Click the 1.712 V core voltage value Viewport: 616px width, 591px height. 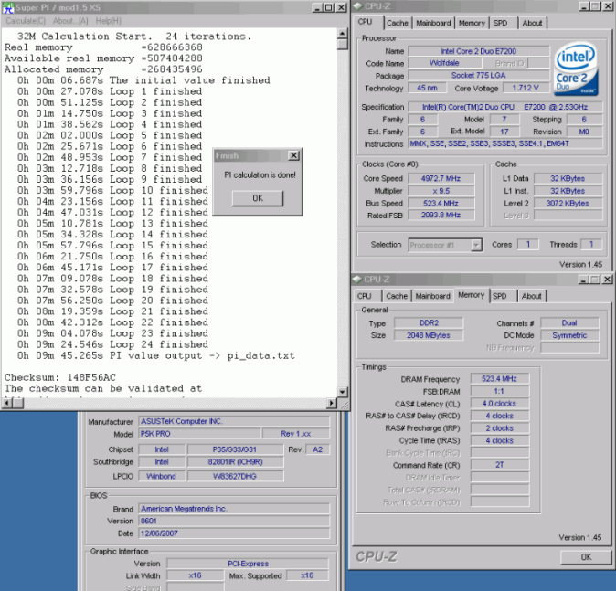click(526, 88)
